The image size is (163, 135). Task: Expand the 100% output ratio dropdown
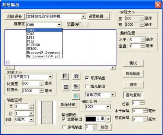[x=108, y=107]
